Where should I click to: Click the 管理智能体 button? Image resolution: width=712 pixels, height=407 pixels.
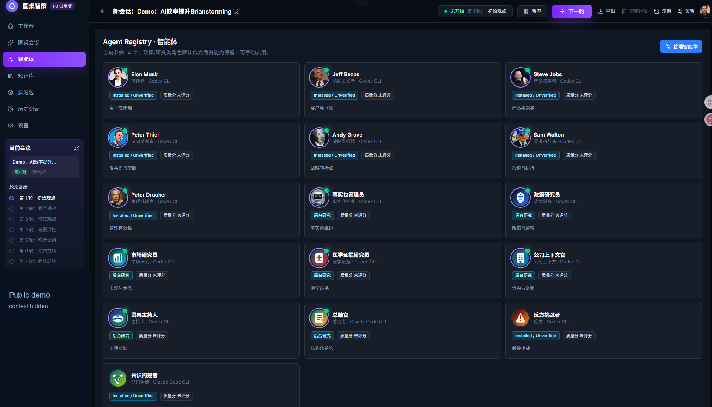coord(681,46)
